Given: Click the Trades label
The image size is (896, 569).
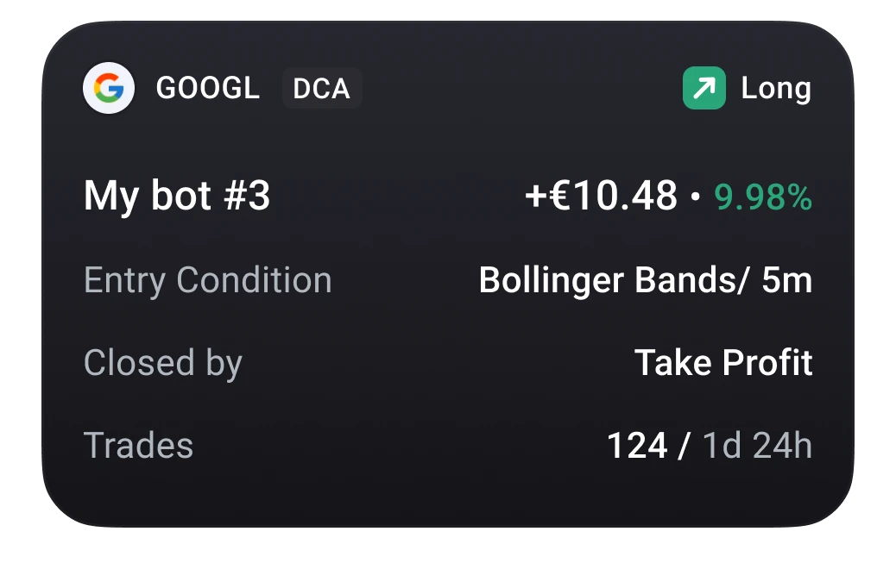Looking at the screenshot, I should click(138, 446).
